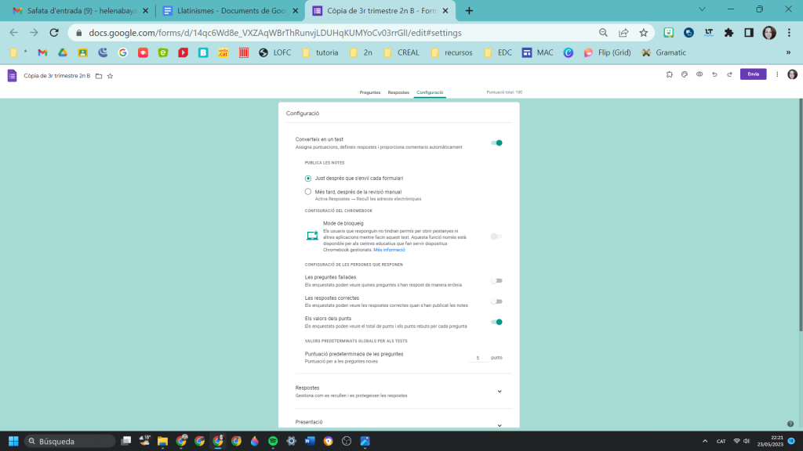Star the form with the star icon
803x451 pixels.
(x=110, y=76)
